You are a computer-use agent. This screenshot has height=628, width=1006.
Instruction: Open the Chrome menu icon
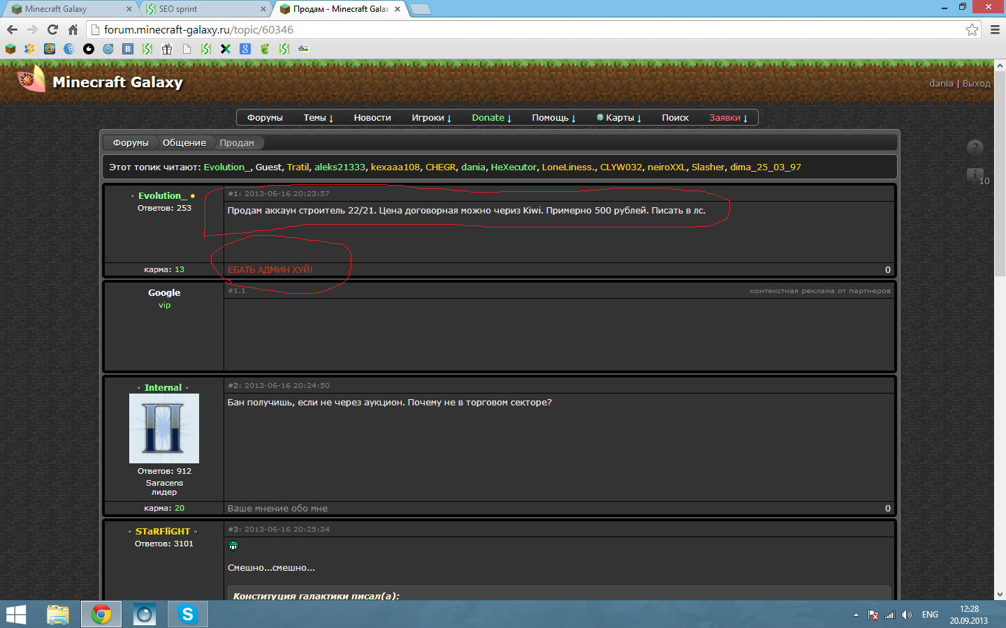tap(995, 29)
